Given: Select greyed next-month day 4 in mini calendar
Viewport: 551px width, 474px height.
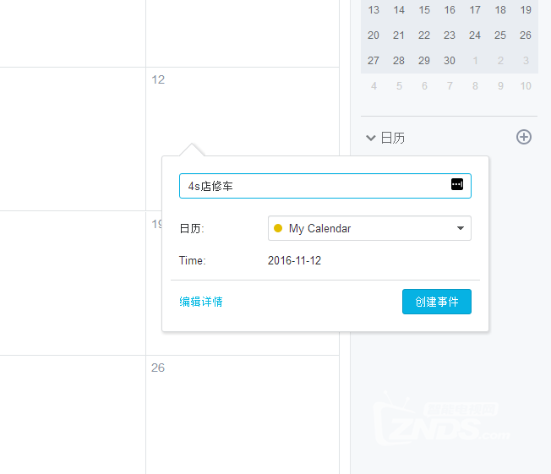Looking at the screenshot, I should point(374,85).
